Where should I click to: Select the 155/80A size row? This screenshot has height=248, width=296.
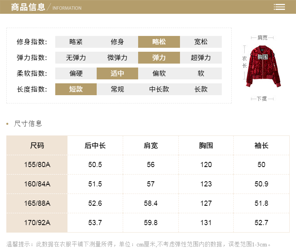click(37, 165)
